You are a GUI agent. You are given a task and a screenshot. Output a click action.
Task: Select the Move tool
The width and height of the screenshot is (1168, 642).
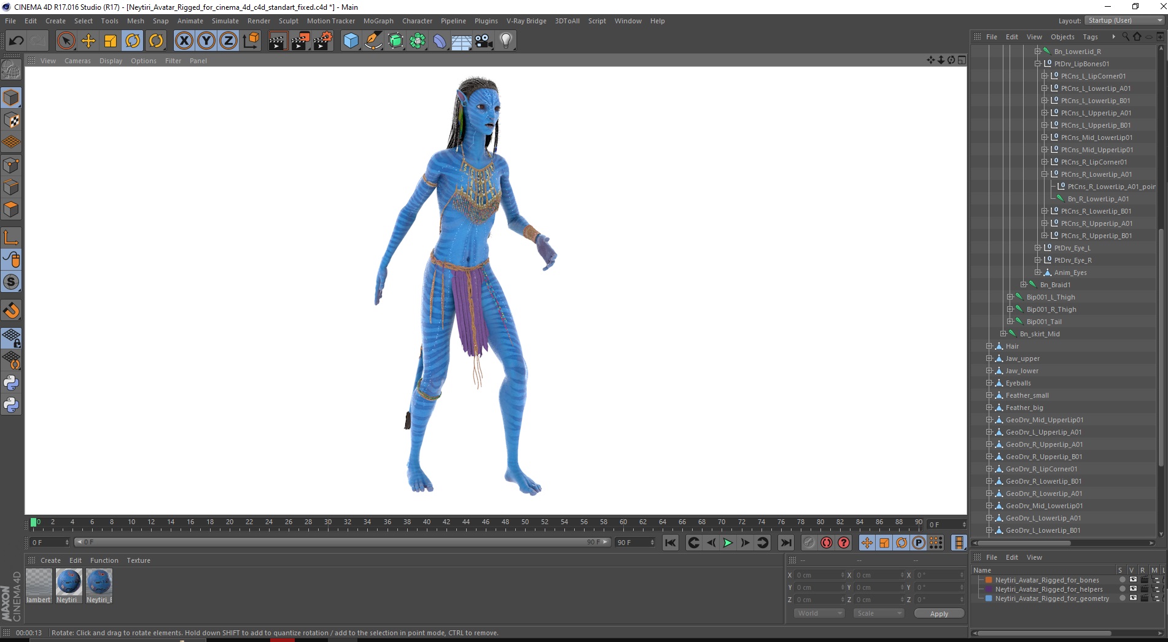point(88,41)
